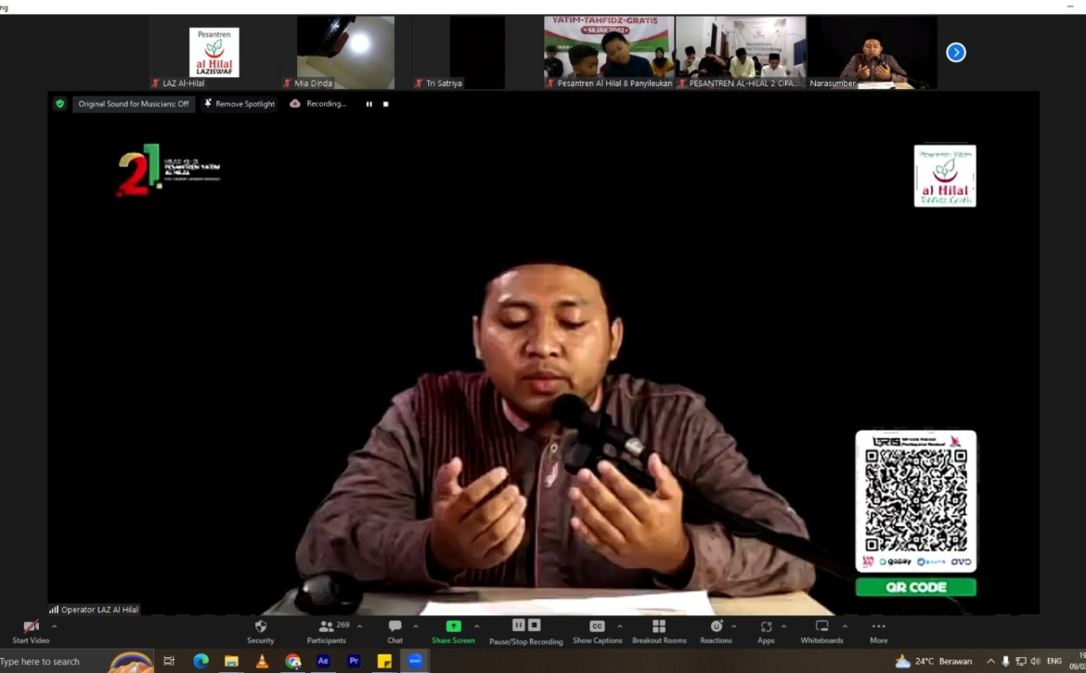Screen dimensions: 1086x673
Task: Open the Chat panel
Action: [394, 631]
